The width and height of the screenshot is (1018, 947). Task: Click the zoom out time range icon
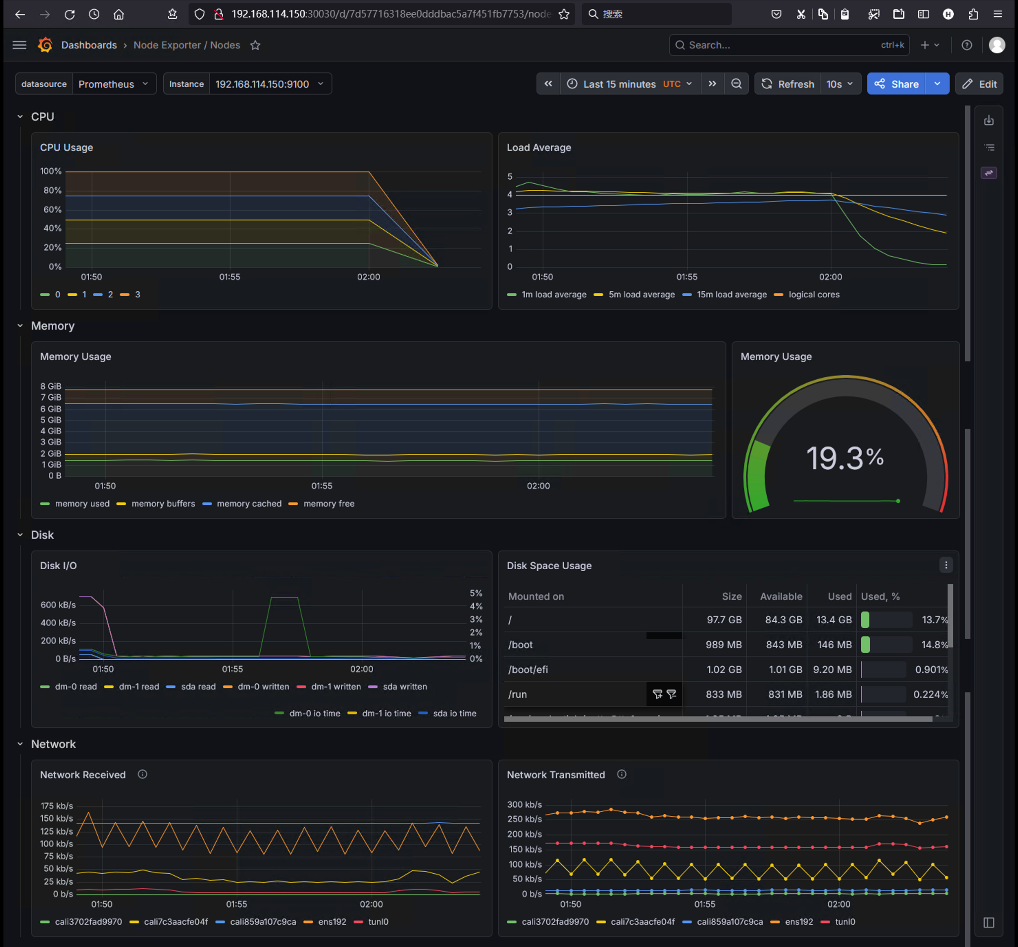tap(736, 84)
